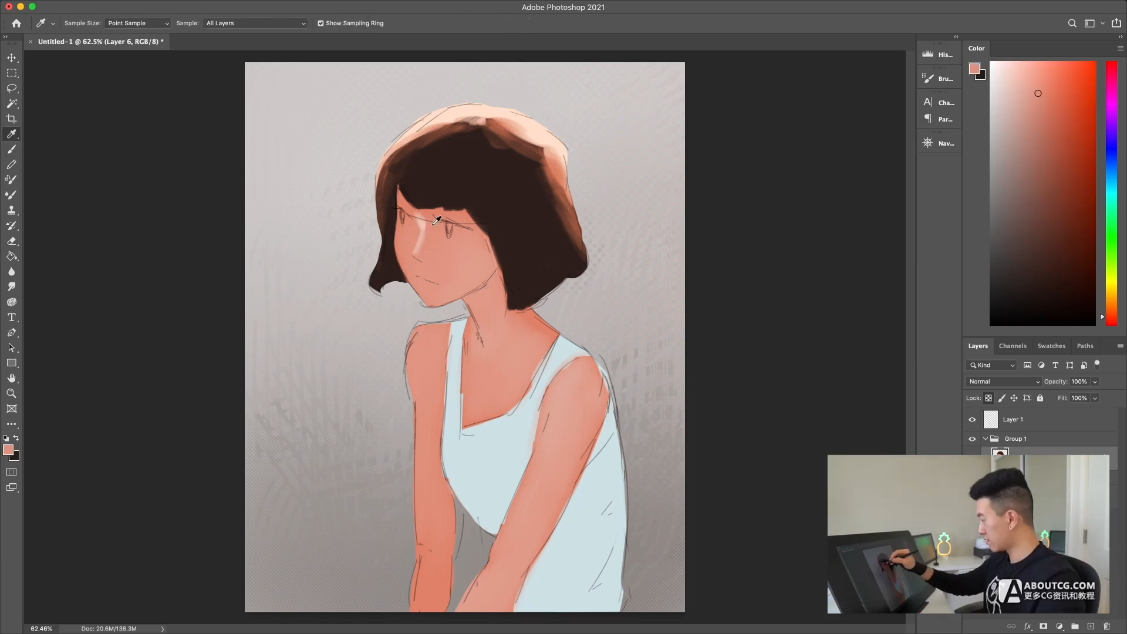Viewport: 1127px width, 634px height.
Task: Open the Fill slider dropdown arrow
Action: tap(1095, 398)
